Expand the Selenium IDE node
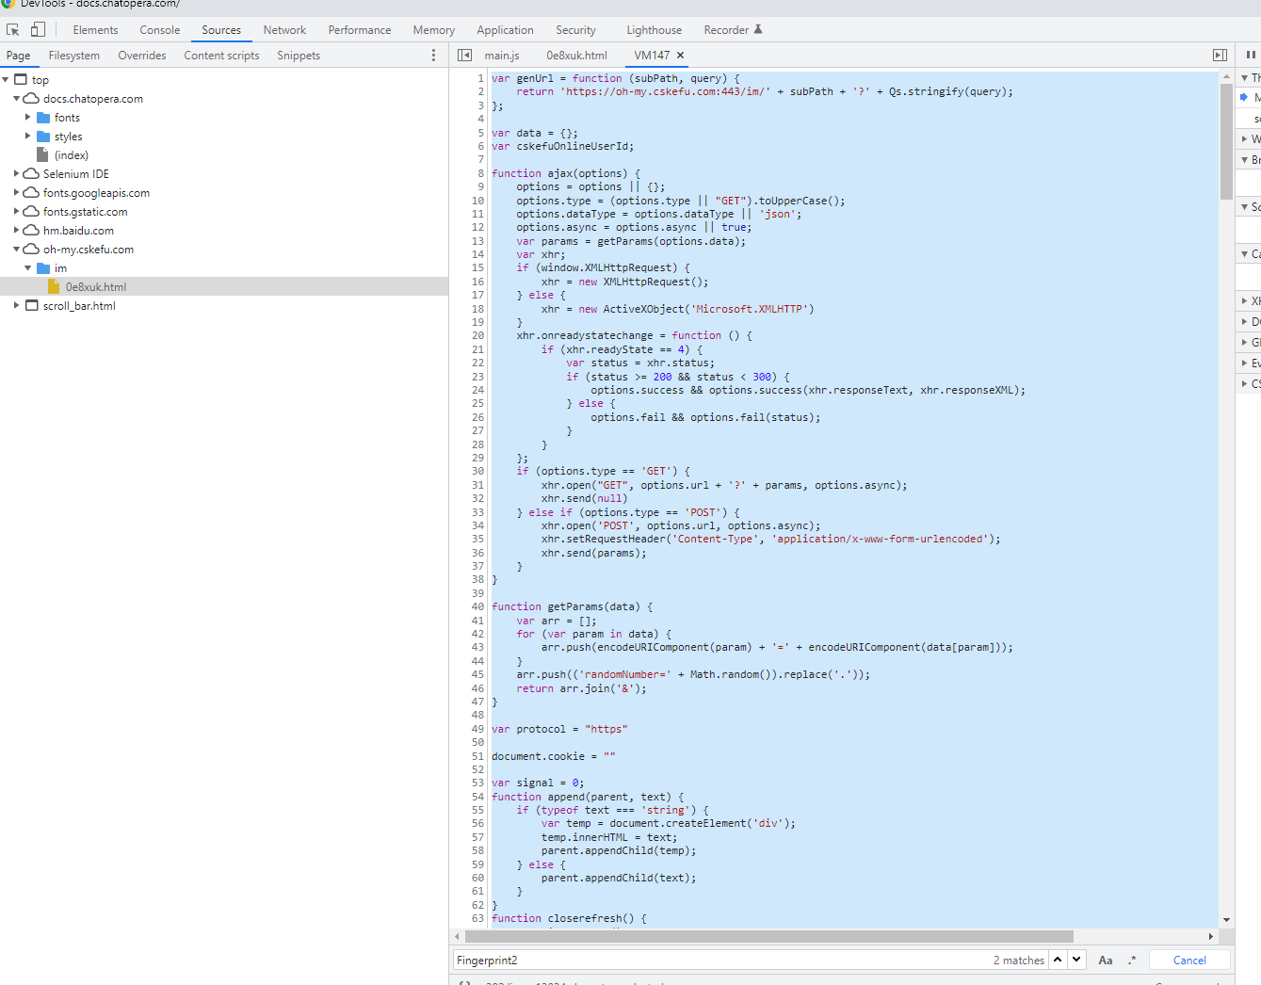Screen dimensions: 1261x985 click(x=17, y=174)
